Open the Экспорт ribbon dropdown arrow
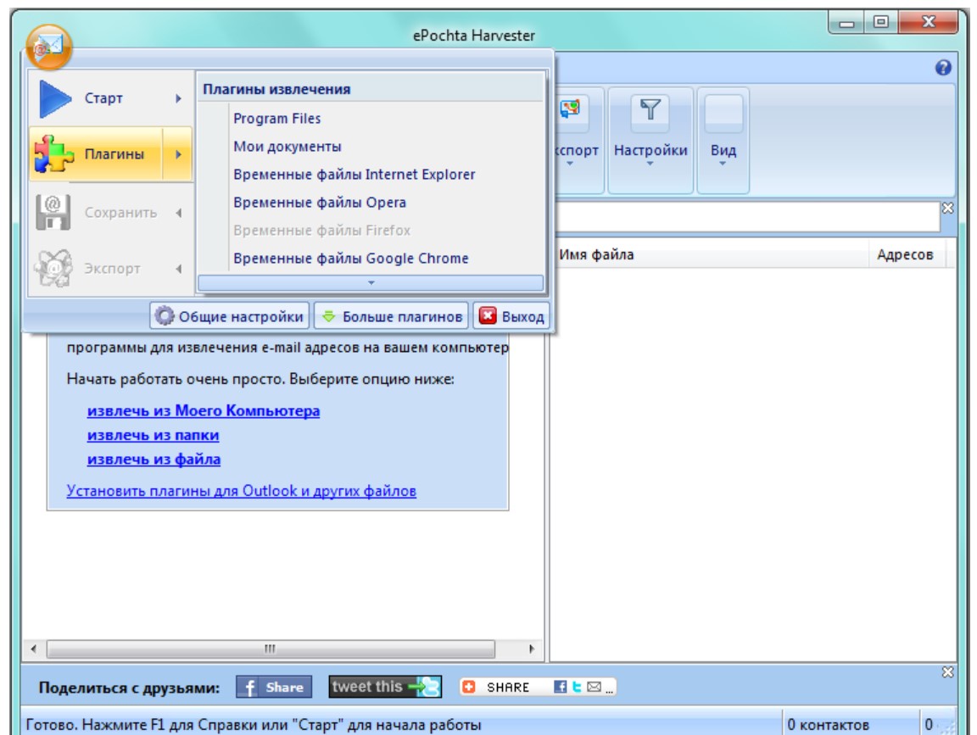The image size is (977, 735). click(570, 164)
